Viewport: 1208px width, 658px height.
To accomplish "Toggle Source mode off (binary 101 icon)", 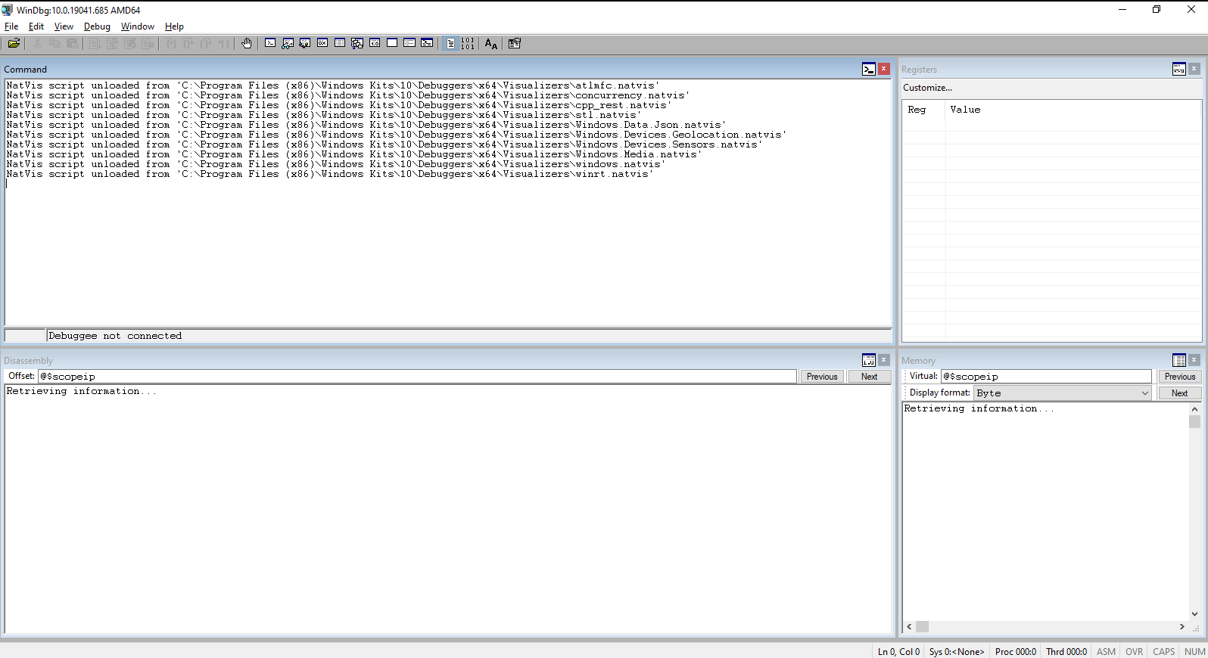I will [468, 44].
